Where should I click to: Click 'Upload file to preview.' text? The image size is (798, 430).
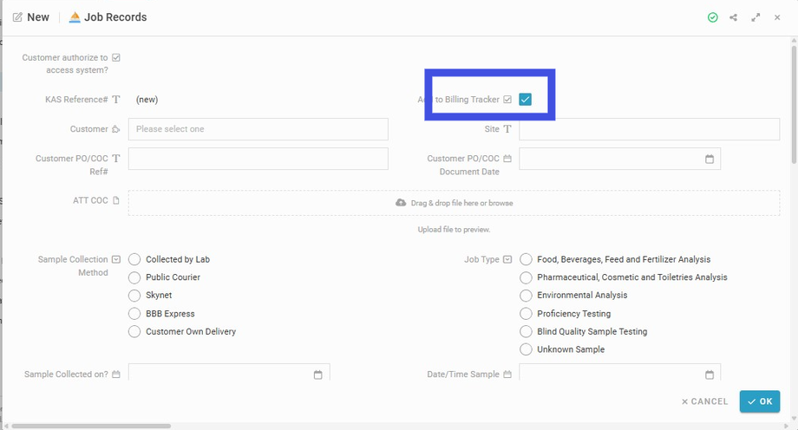tap(454, 230)
